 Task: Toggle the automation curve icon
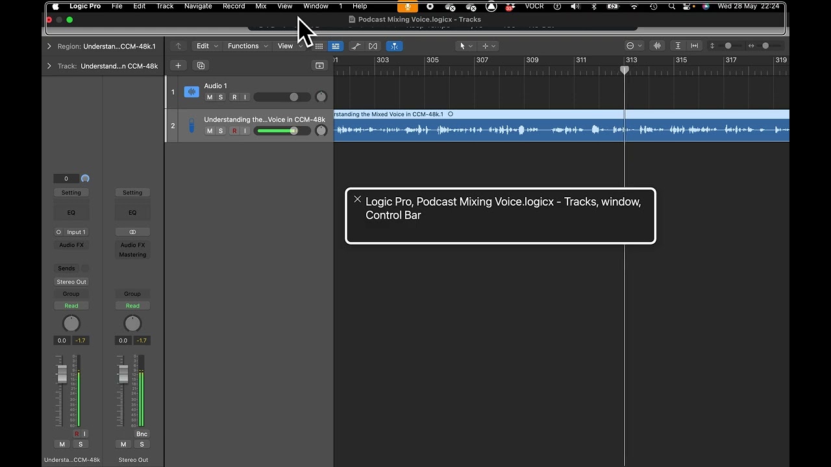(356, 46)
